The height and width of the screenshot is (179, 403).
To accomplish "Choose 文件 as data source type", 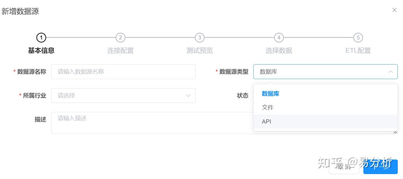I will (x=267, y=107).
